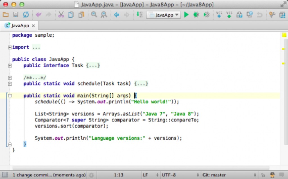Image resolution: width=288 pixels, height=179 pixels.
Task: Run JavaApp with the green play button
Action: [186, 15]
